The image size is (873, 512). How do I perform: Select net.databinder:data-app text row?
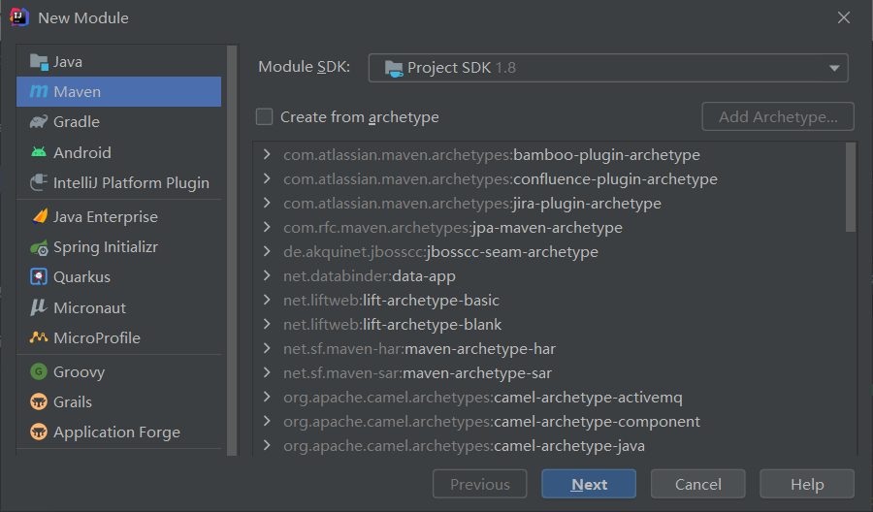tap(370, 276)
